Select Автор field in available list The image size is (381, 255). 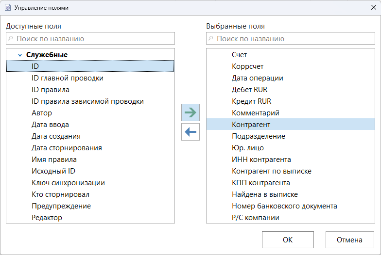[x=42, y=113]
